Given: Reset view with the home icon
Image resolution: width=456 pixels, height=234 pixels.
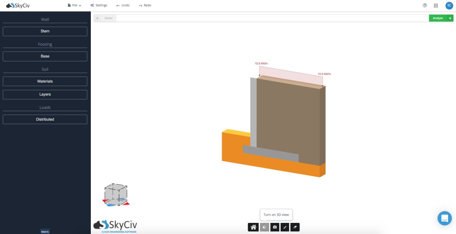Looking at the screenshot, I should 253,227.
